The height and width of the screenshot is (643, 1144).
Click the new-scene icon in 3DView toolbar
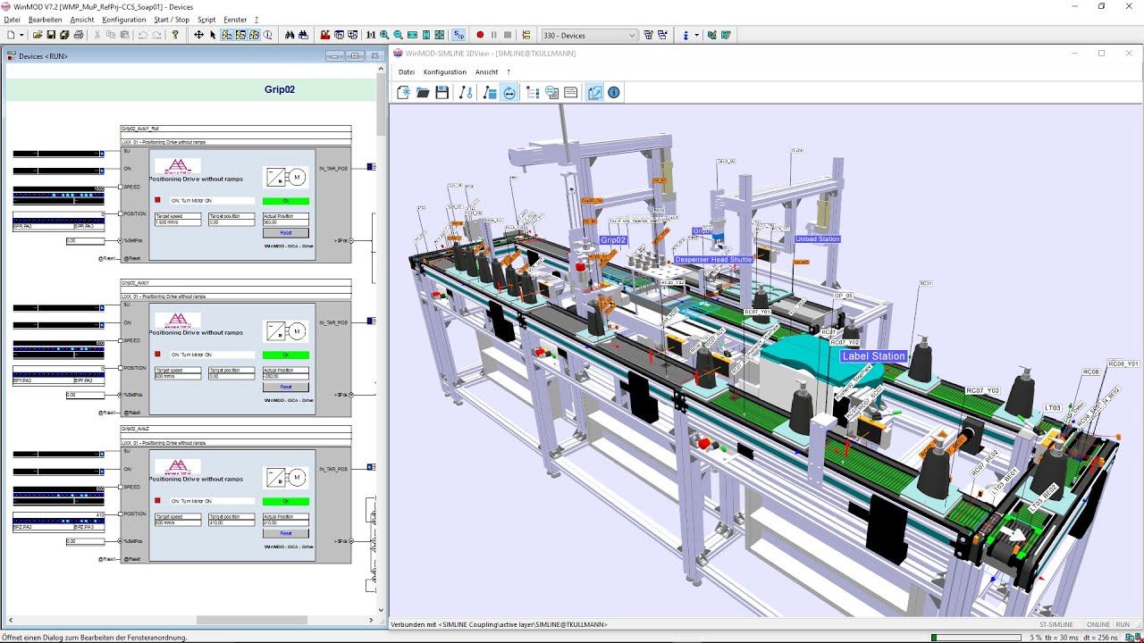[404, 92]
